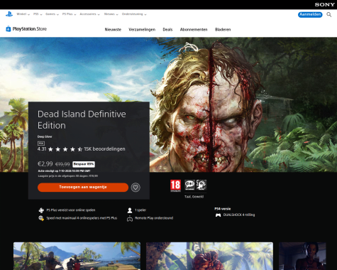
Task: Click the star rating row
Action: pos(65,149)
